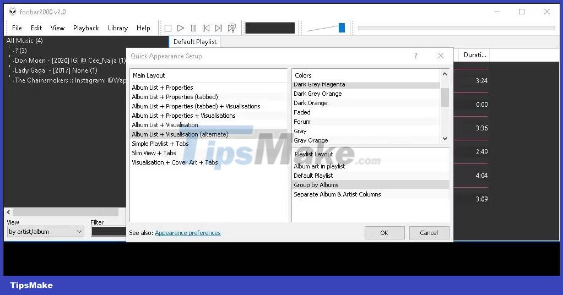The height and width of the screenshot is (295, 563).
Task: Click the track duration 4:04
Action: click(481, 176)
